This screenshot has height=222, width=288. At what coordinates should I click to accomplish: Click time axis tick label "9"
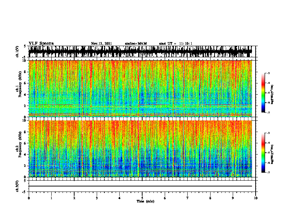[233, 198]
